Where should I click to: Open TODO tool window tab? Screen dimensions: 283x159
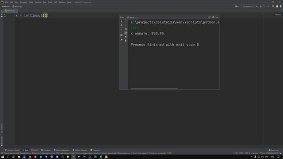(x=34, y=150)
